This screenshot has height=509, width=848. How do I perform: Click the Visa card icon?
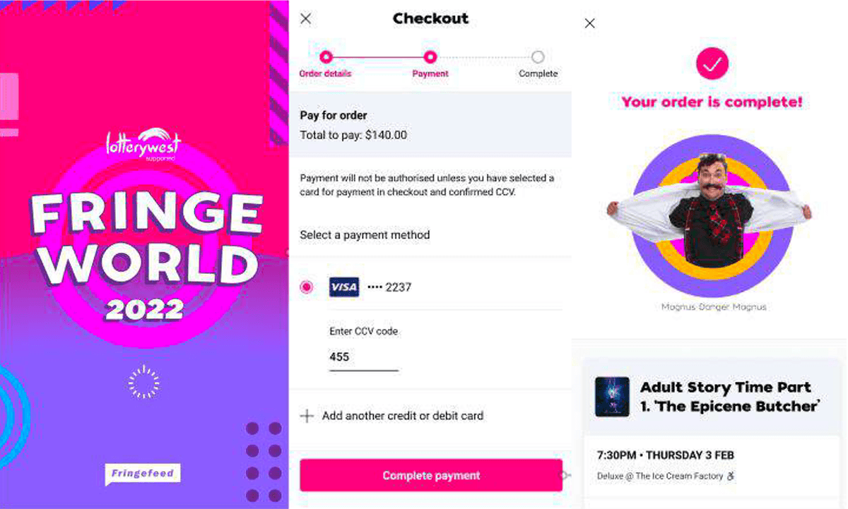(344, 287)
